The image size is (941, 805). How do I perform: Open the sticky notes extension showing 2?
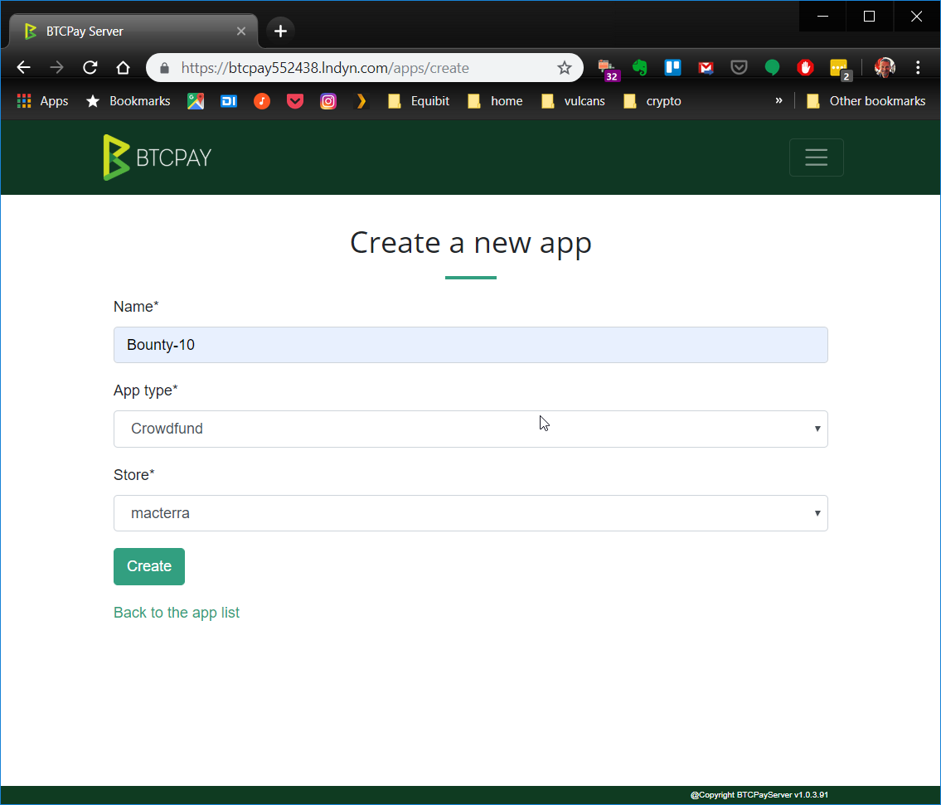click(x=839, y=67)
